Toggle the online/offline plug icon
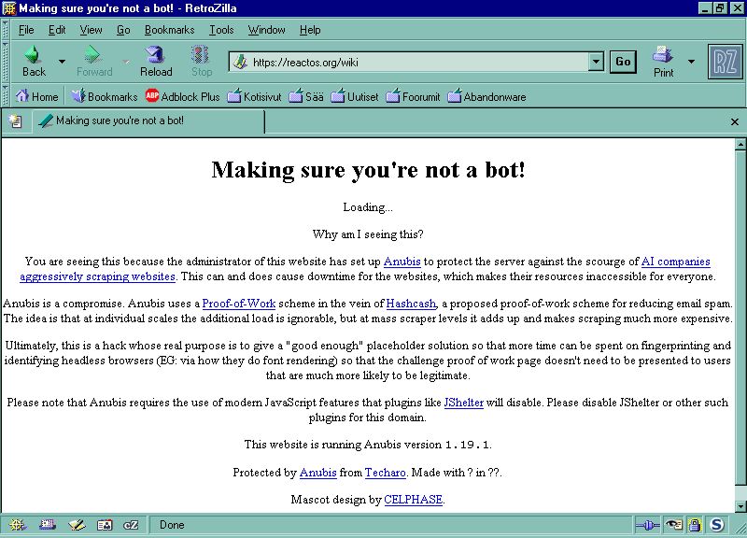This screenshot has height=538, width=747. (x=647, y=525)
